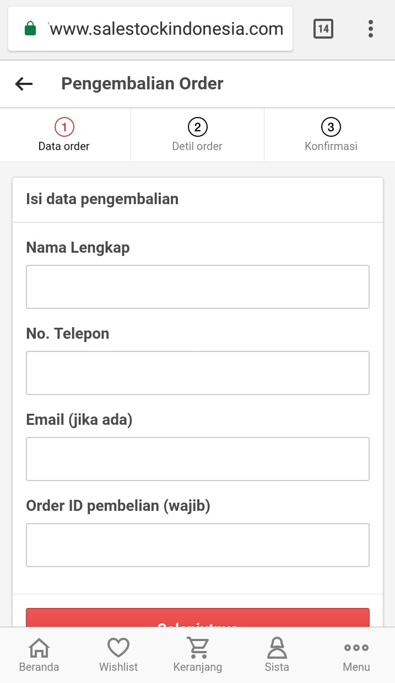Select step 1 Data order tab
The height and width of the screenshot is (683, 395).
click(x=64, y=135)
